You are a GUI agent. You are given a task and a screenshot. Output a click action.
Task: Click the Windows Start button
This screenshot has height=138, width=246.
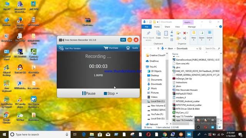tap(4, 135)
